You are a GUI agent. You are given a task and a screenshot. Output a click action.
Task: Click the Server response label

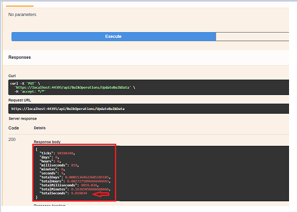pyautogui.click(x=22, y=119)
